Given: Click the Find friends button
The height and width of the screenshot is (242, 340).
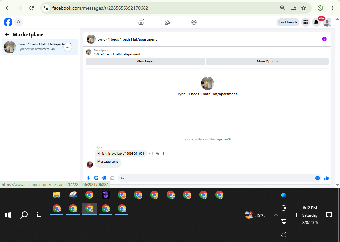Looking at the screenshot, I should (288, 22).
